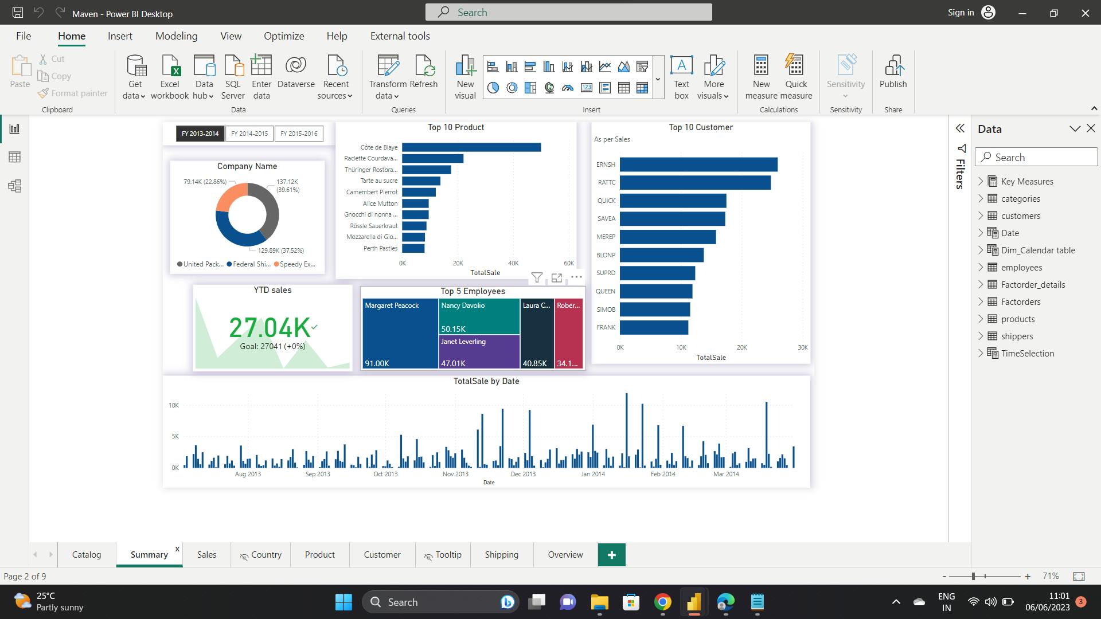
Task: Click the save icon in title bar
Action: (x=18, y=13)
